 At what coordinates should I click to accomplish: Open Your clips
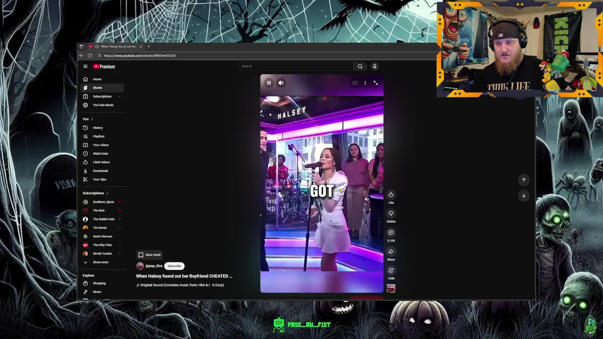tap(103, 179)
